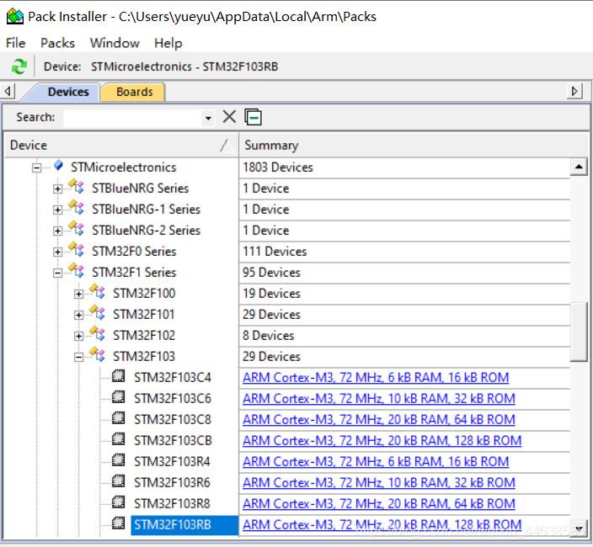Open the STM32F103R6 summary link
The height and width of the screenshot is (547, 593).
(378, 482)
